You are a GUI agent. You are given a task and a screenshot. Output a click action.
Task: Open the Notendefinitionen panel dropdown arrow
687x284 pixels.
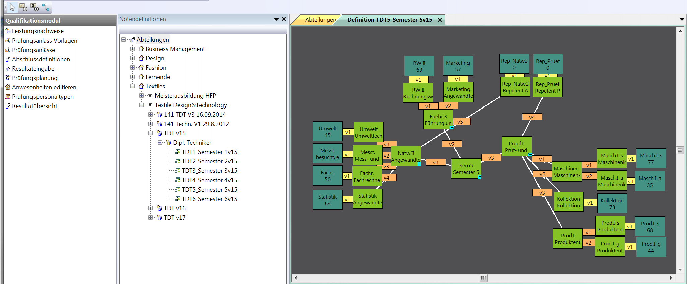276,19
